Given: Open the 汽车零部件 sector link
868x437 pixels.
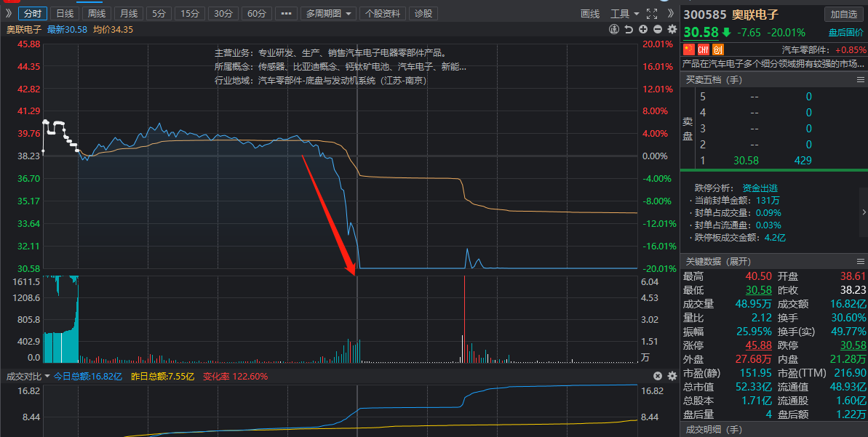Looking at the screenshot, I should [805, 50].
